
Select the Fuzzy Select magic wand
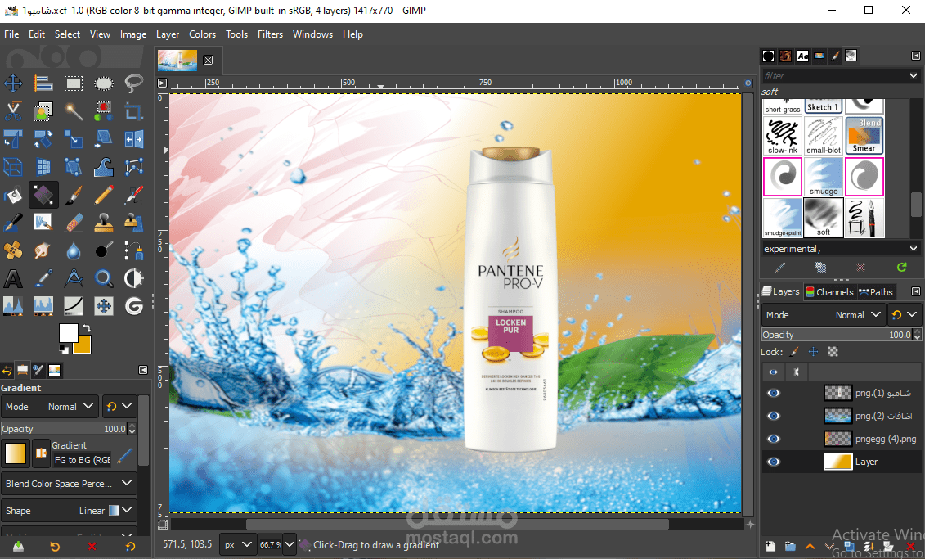[x=73, y=111]
